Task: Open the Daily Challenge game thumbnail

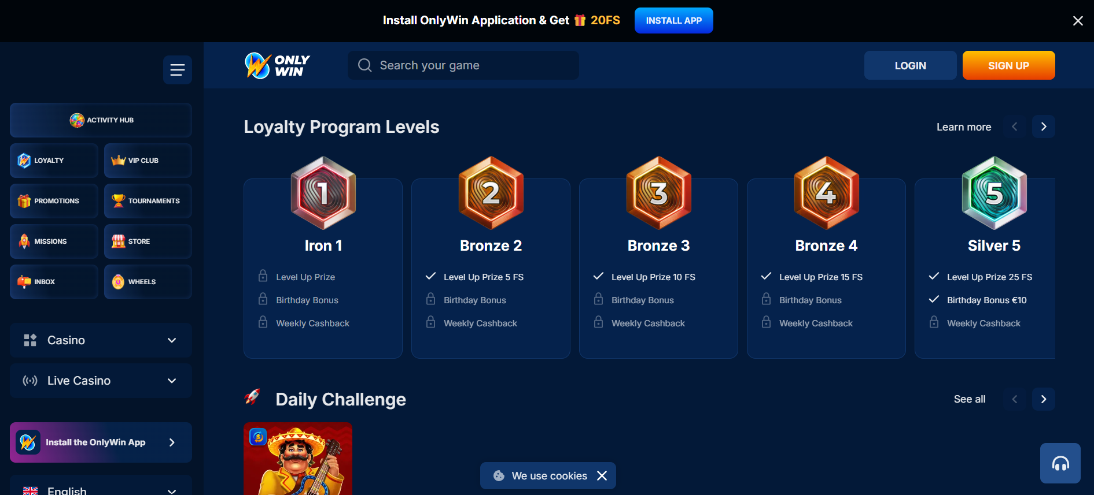Action: tap(298, 459)
